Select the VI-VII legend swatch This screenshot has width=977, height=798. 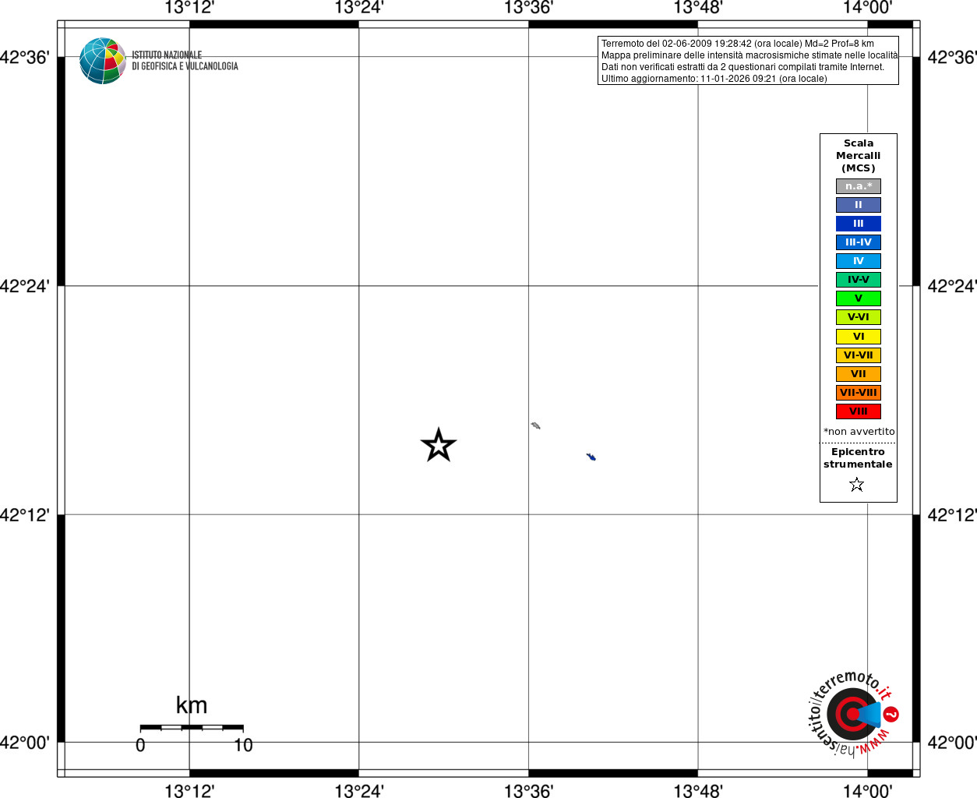tap(859, 355)
